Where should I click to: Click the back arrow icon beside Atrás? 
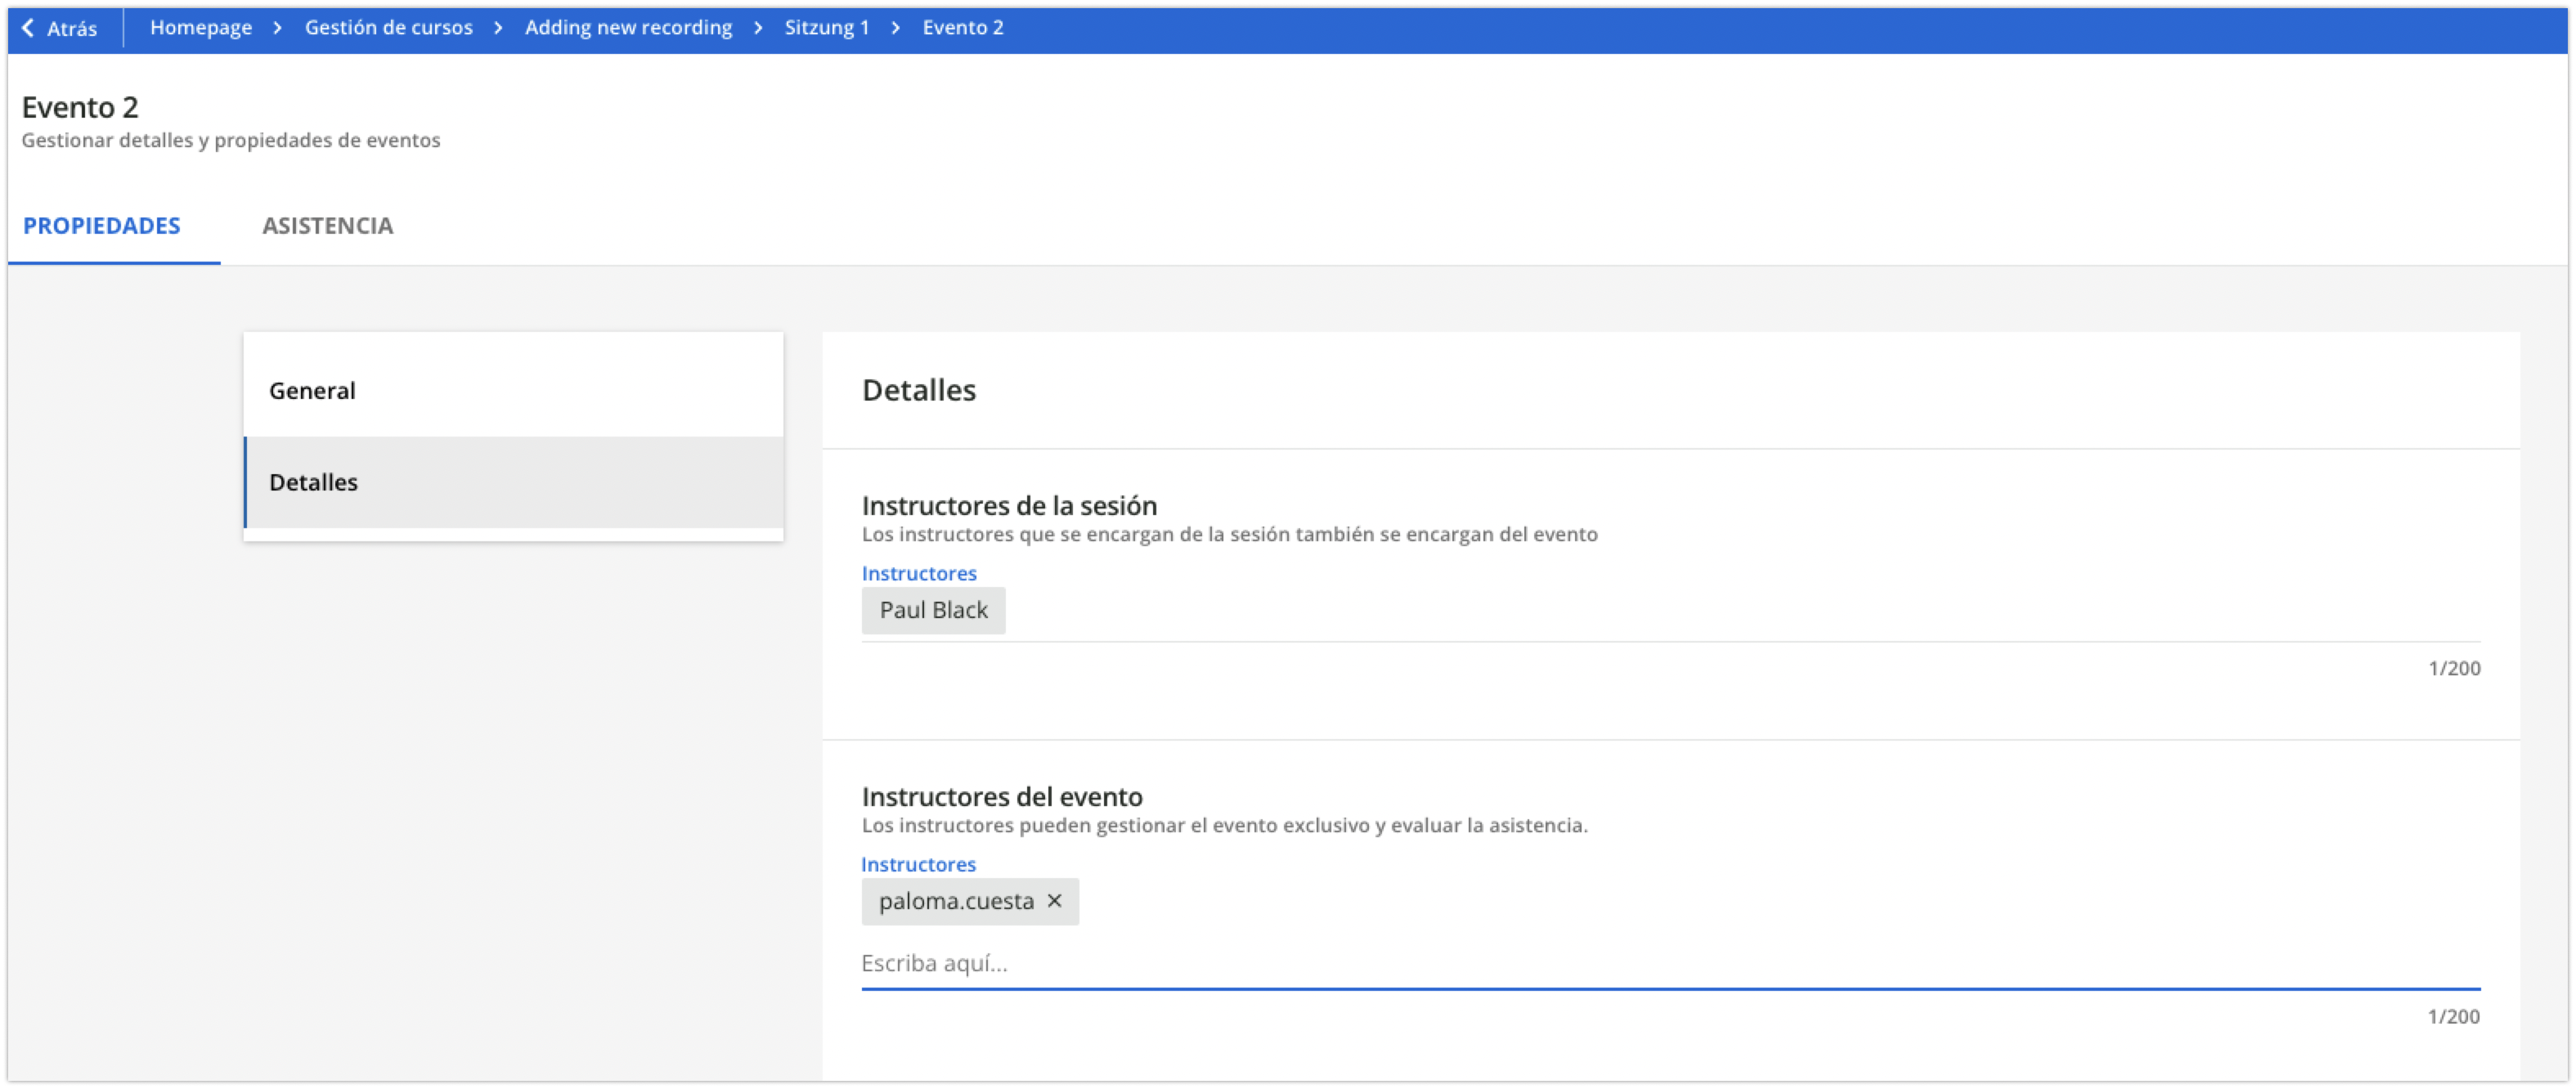pos(28,28)
